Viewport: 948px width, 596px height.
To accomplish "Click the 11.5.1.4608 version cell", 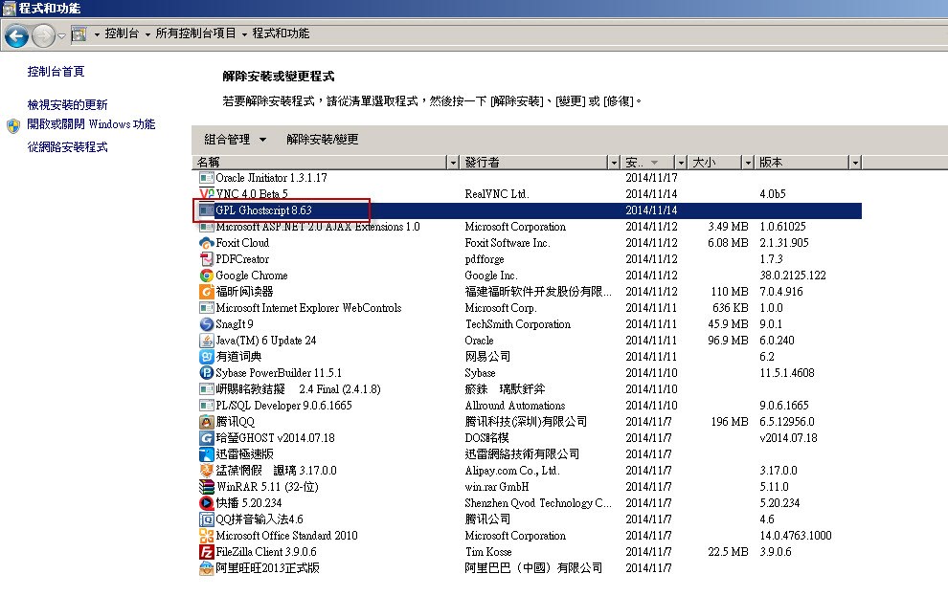I will pyautogui.click(x=786, y=373).
